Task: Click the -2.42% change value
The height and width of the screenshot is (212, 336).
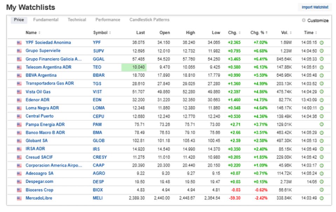Action: 261,198
